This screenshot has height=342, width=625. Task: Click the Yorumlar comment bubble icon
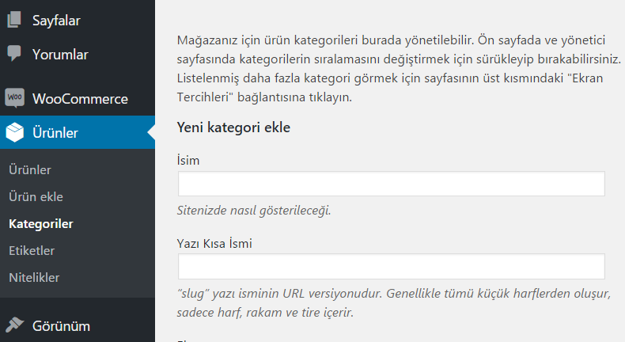[14, 55]
